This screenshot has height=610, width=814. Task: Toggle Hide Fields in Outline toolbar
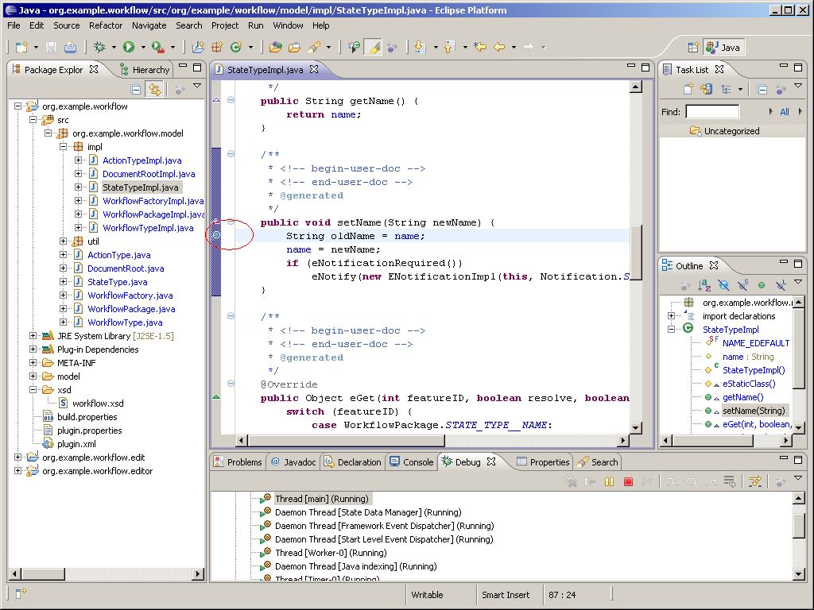coord(723,285)
